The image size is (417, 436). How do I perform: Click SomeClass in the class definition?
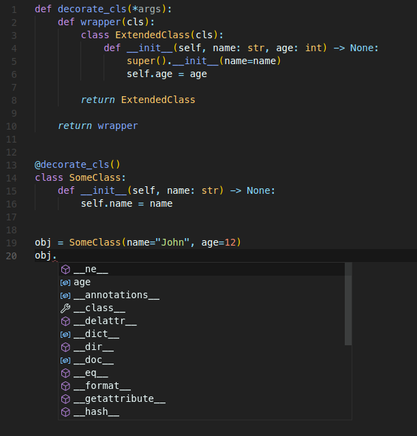coord(95,177)
